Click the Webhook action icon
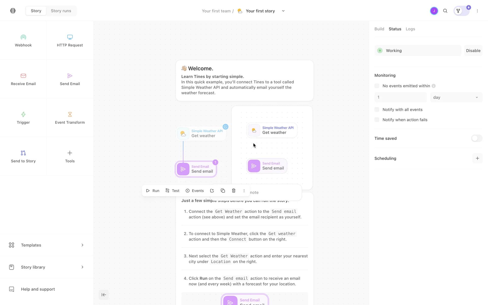Screen dimensions: 488x305 point(23,37)
